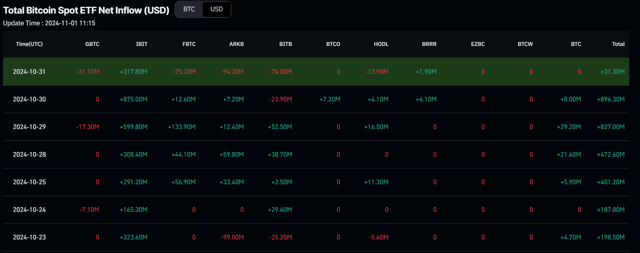
Task: Click the FBTC +133.90M cell
Action: (x=182, y=127)
